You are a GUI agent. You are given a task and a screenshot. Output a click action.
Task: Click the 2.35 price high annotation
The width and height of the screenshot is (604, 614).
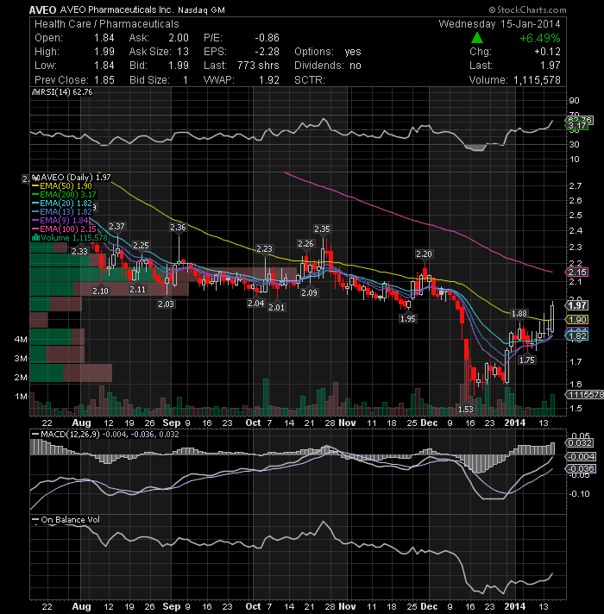tap(322, 229)
